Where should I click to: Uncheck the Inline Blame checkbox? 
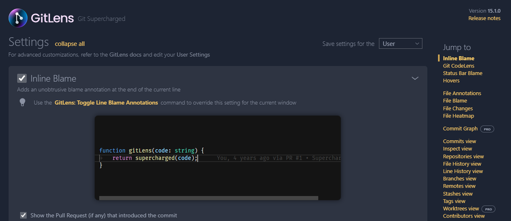pyautogui.click(x=22, y=78)
